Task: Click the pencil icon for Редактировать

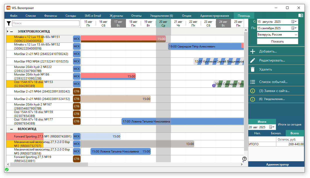Action: coord(253,60)
